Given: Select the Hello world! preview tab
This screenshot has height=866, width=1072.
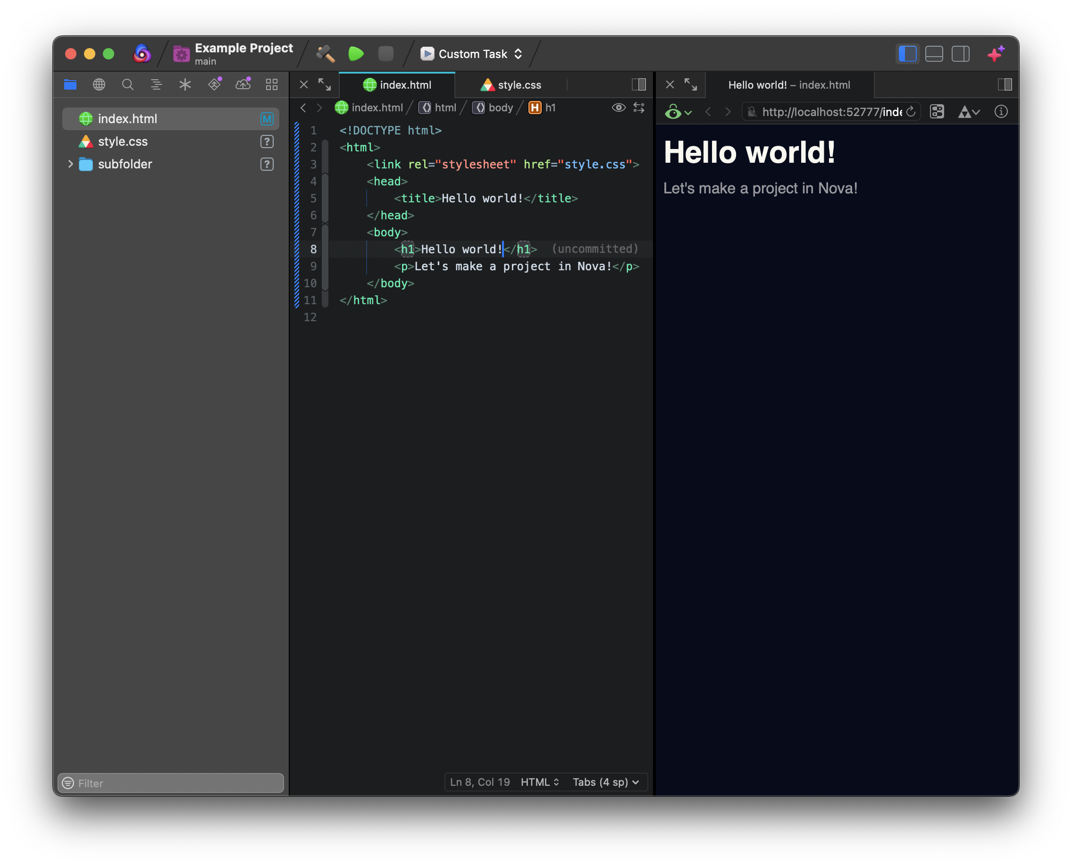Looking at the screenshot, I should pyautogui.click(x=789, y=85).
